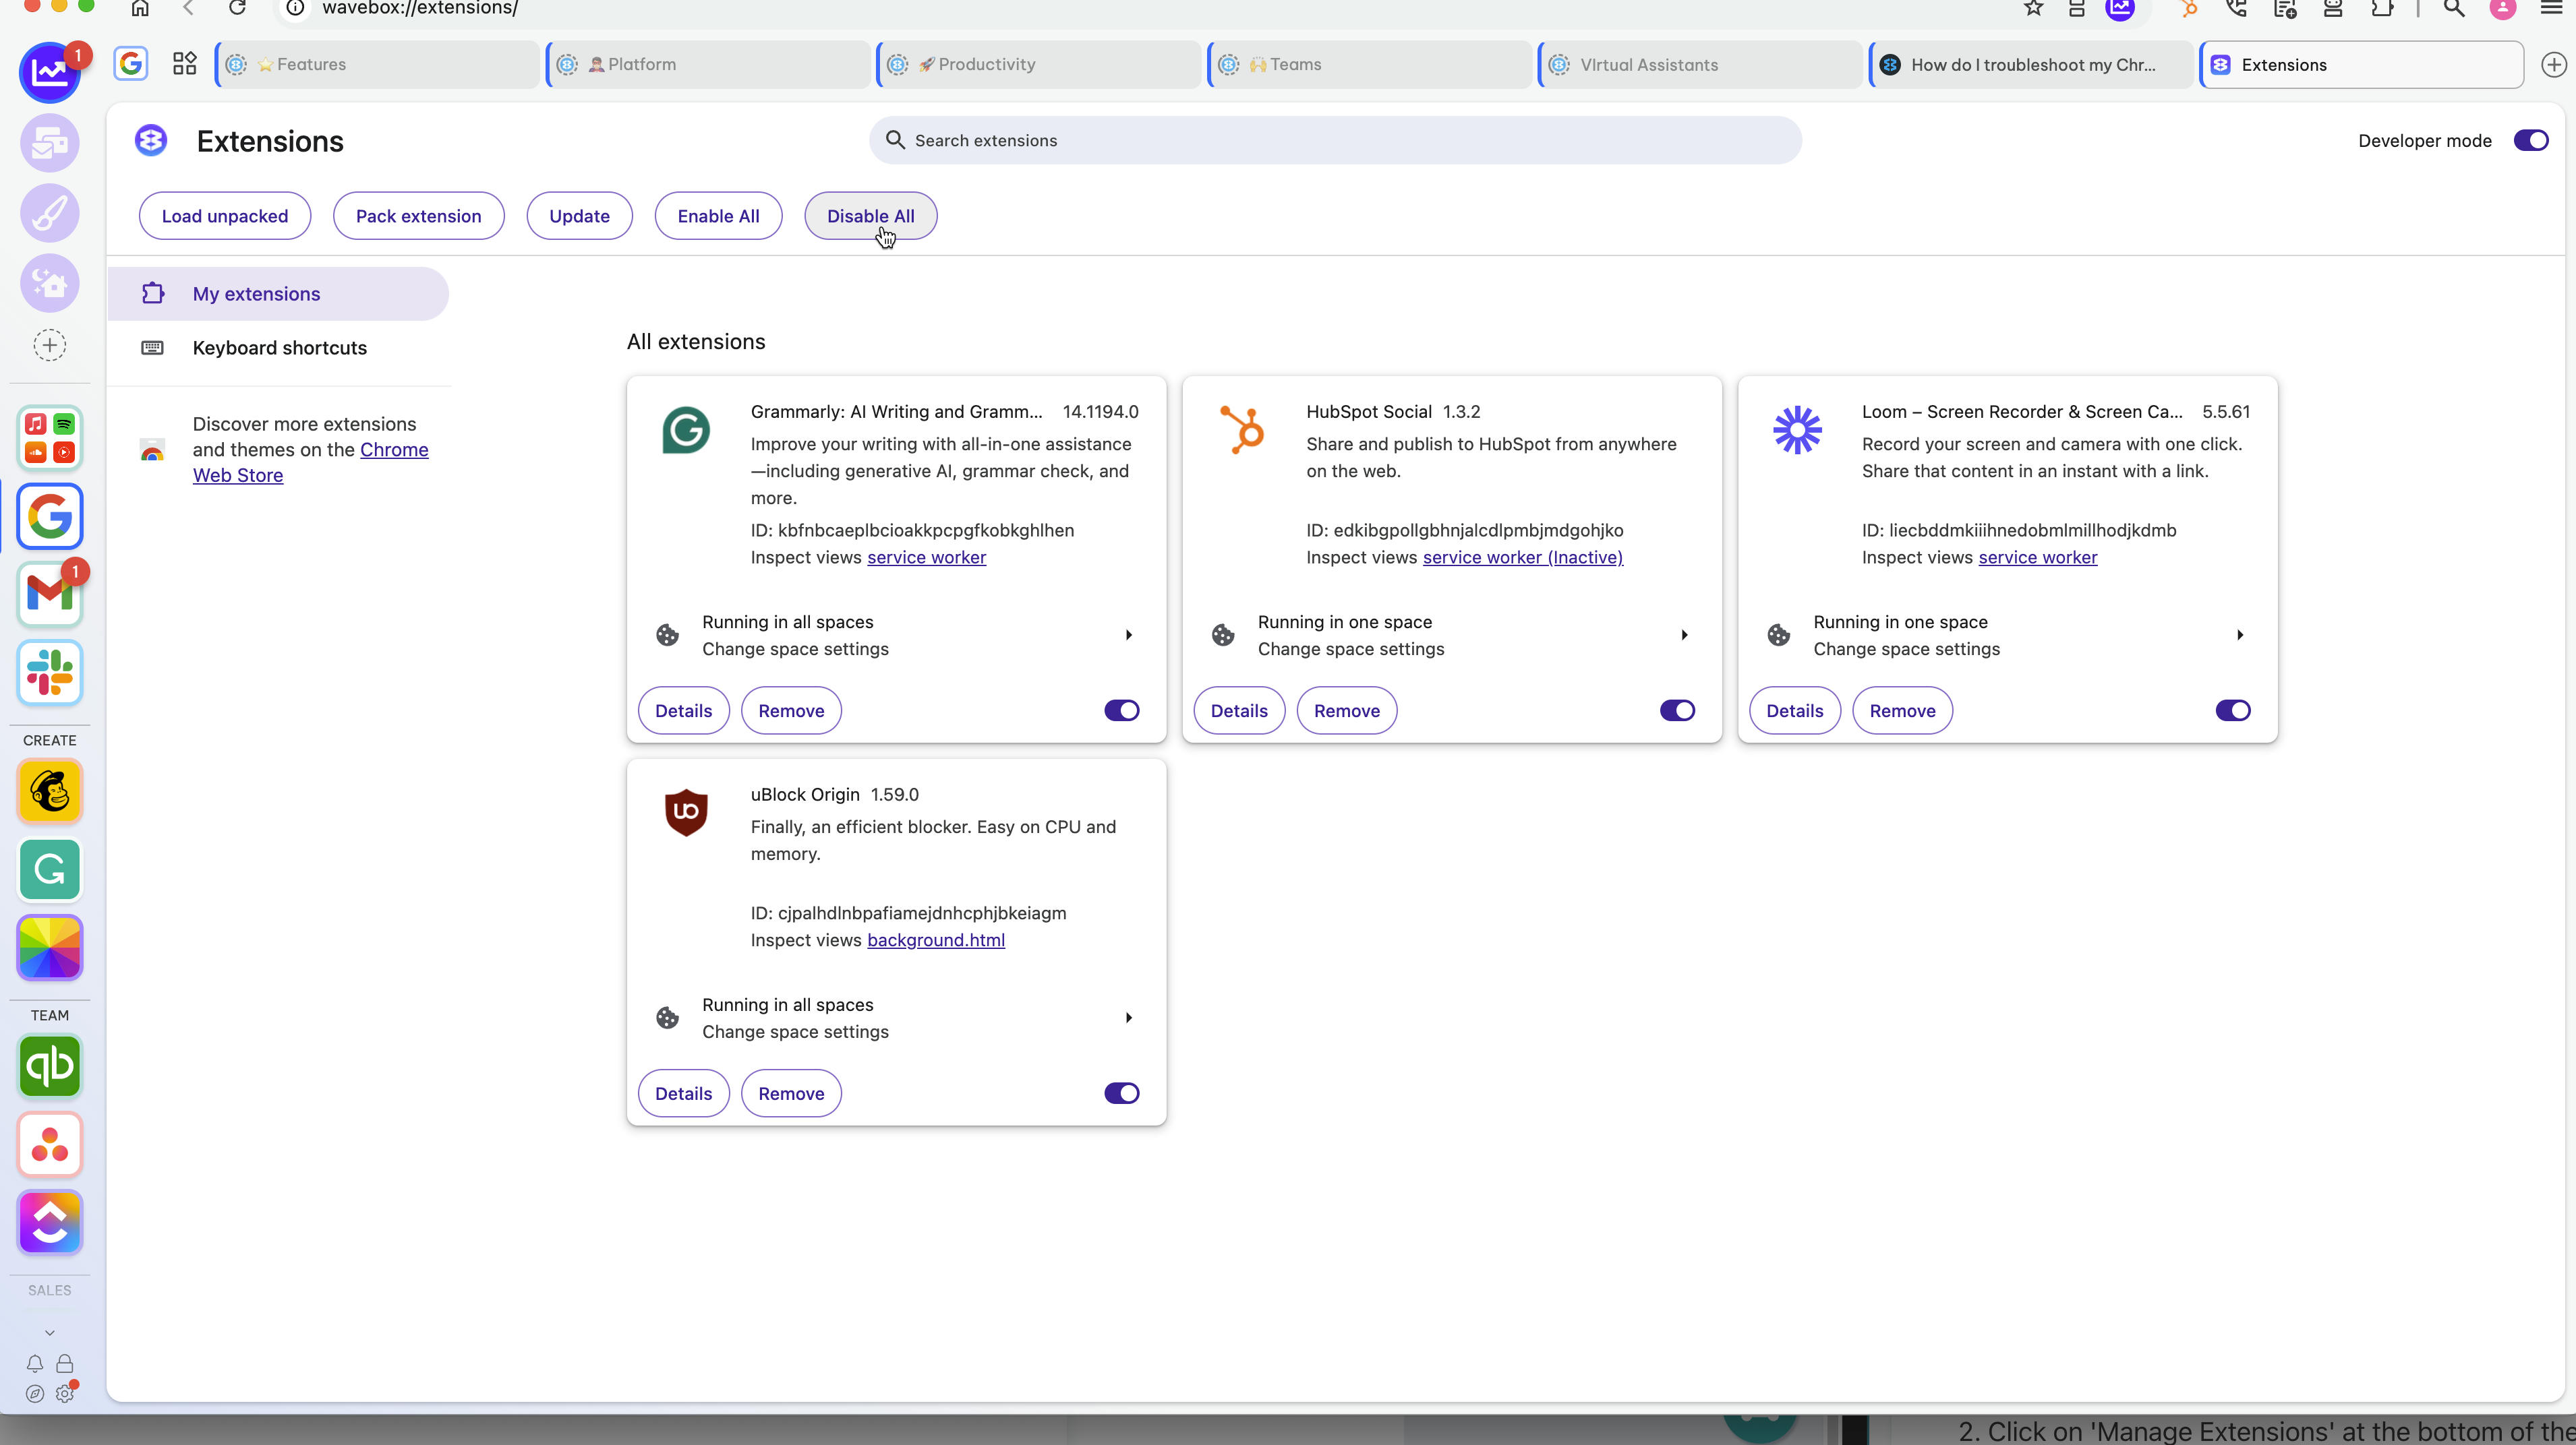Open the compass explore icon
This screenshot has height=1445, width=2576.
(x=35, y=1393)
